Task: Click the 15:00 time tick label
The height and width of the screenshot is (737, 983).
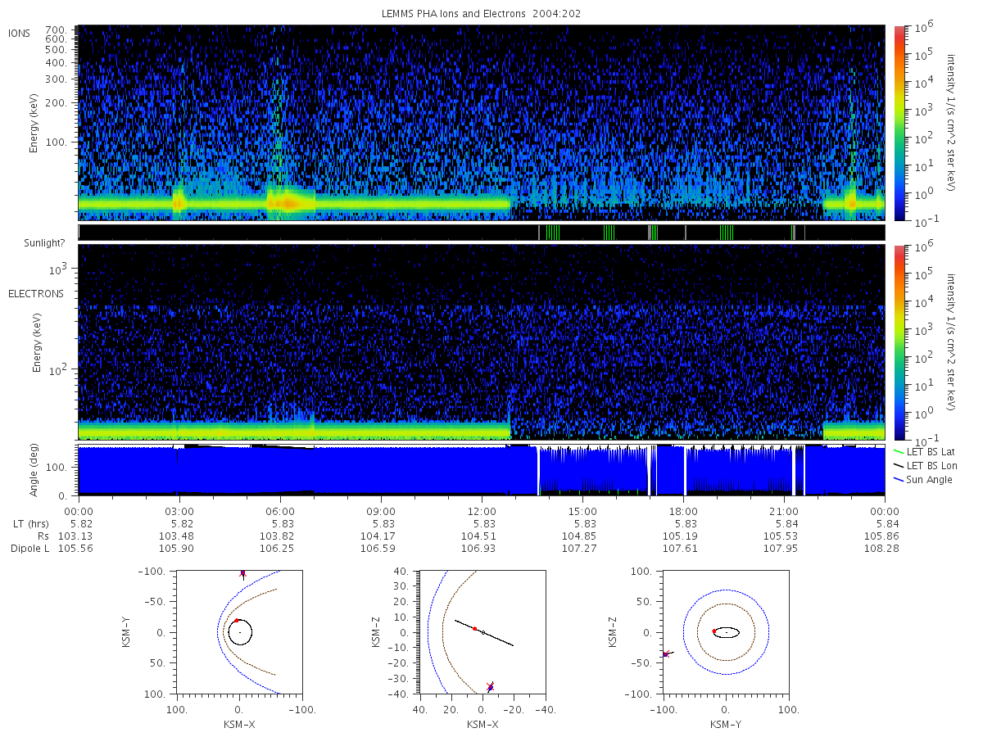Action: (x=582, y=510)
